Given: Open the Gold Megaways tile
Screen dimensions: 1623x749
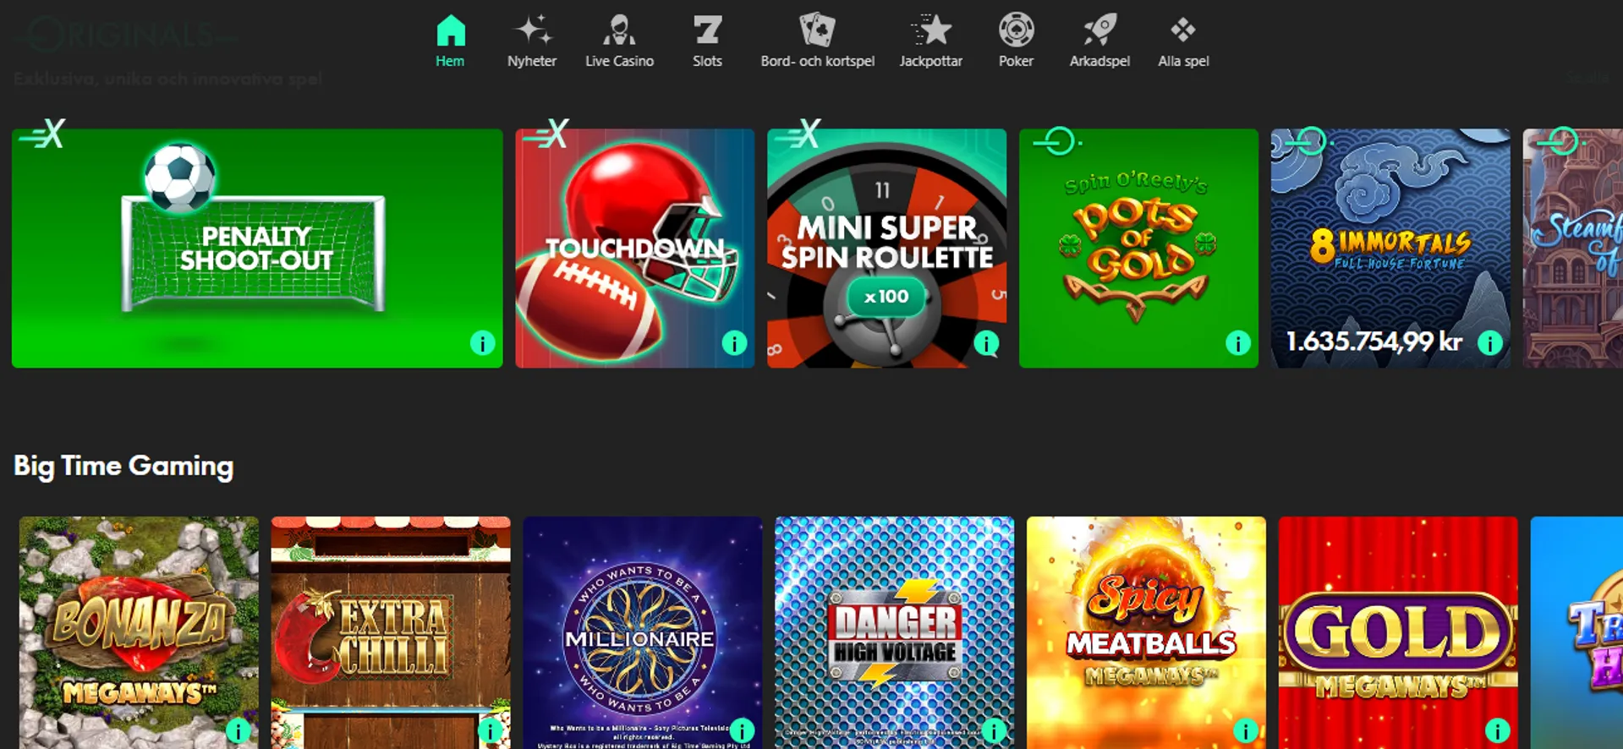Looking at the screenshot, I should 1398,632.
